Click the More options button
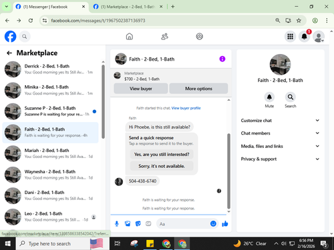The image size is (334, 250). point(198,89)
